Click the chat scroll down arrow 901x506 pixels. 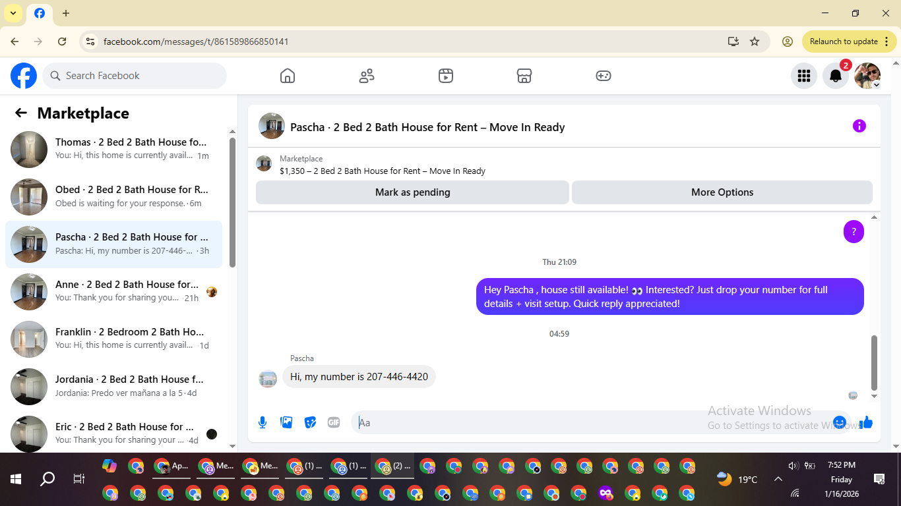coord(875,397)
